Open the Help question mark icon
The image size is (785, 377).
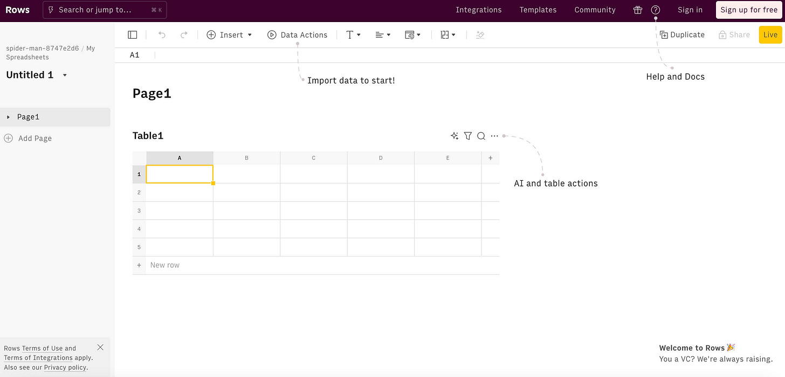656,10
